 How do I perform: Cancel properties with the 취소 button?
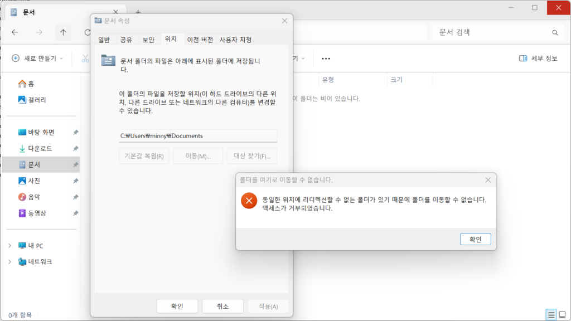pyautogui.click(x=222, y=306)
